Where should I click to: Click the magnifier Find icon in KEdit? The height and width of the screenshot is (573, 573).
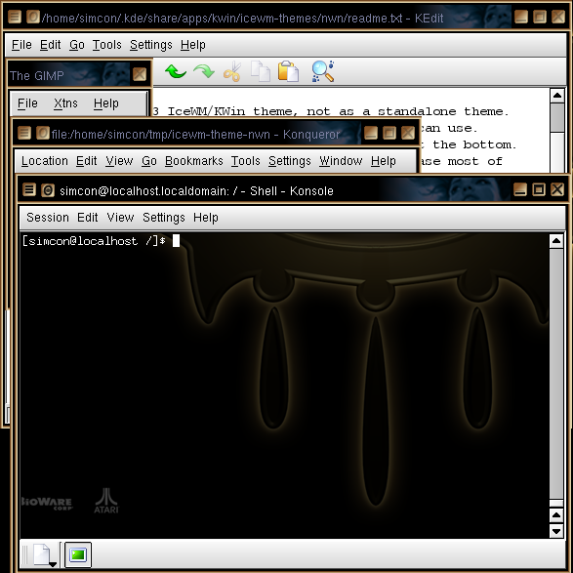323,71
